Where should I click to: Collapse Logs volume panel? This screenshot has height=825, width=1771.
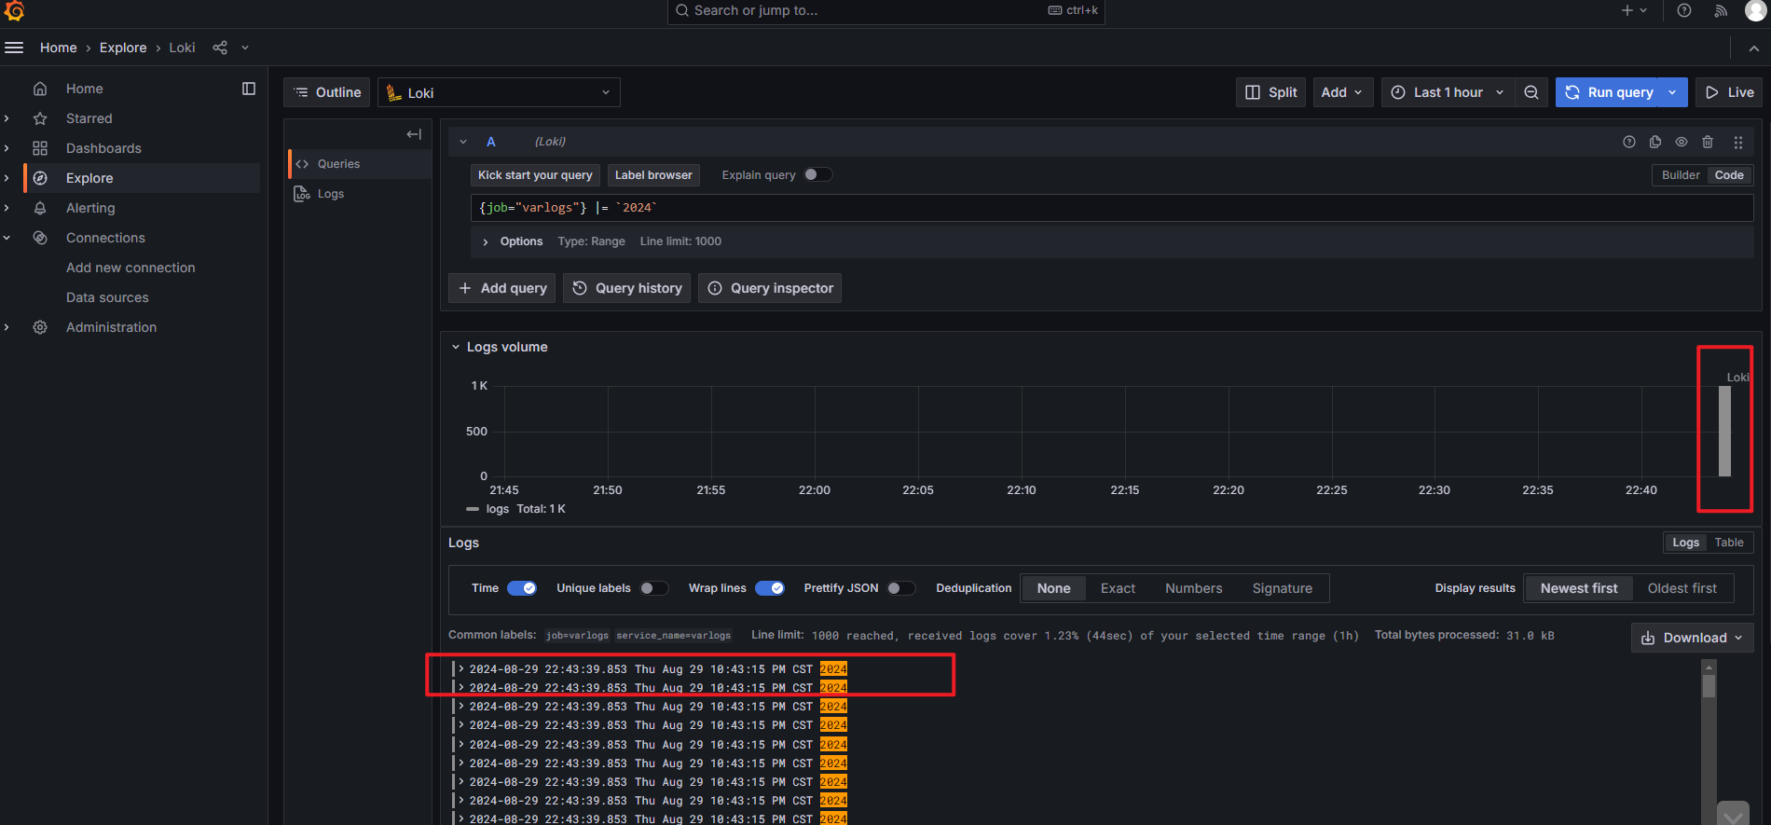pos(456,347)
